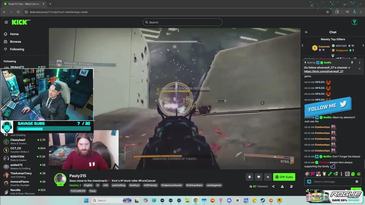Open CCT_CS followed channel
The image size is (365, 205).
click(24, 150)
